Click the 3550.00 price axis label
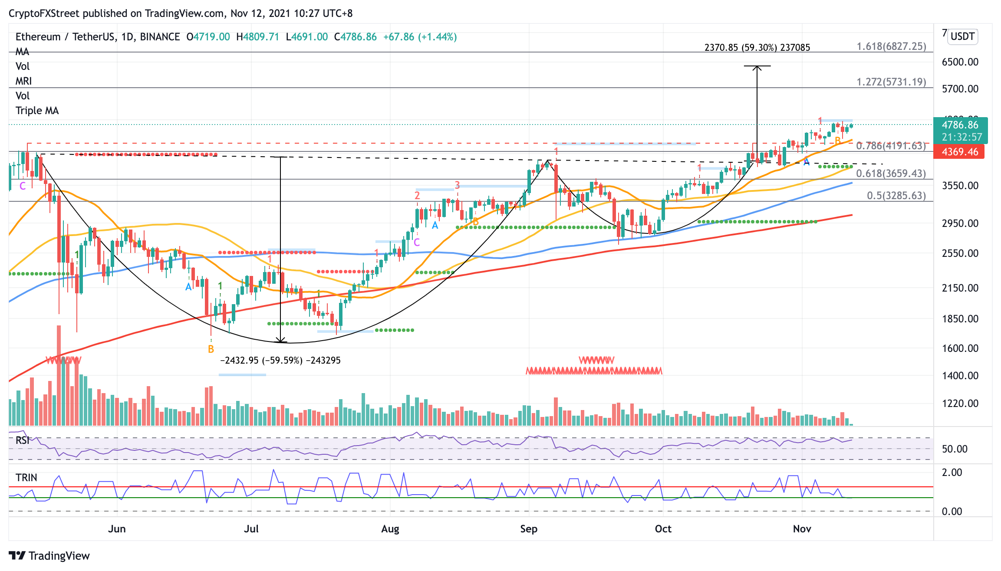The height and width of the screenshot is (571, 1001). pyautogui.click(x=960, y=186)
